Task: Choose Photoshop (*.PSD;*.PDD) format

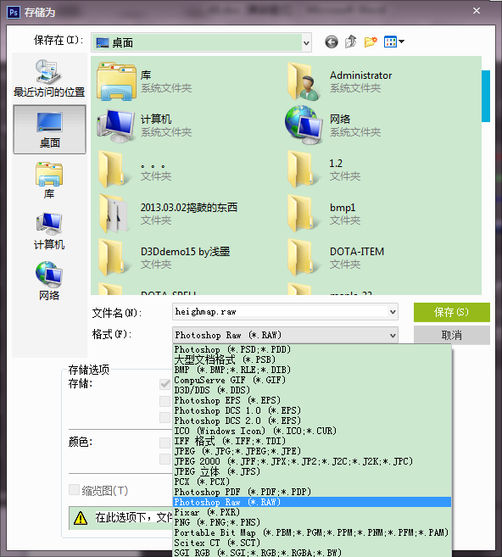Action: pyautogui.click(x=312, y=349)
